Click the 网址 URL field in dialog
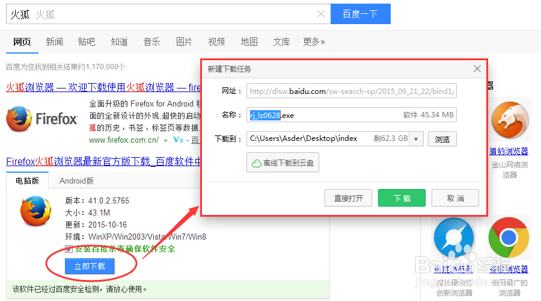This screenshot has width=541, height=301. click(x=352, y=91)
